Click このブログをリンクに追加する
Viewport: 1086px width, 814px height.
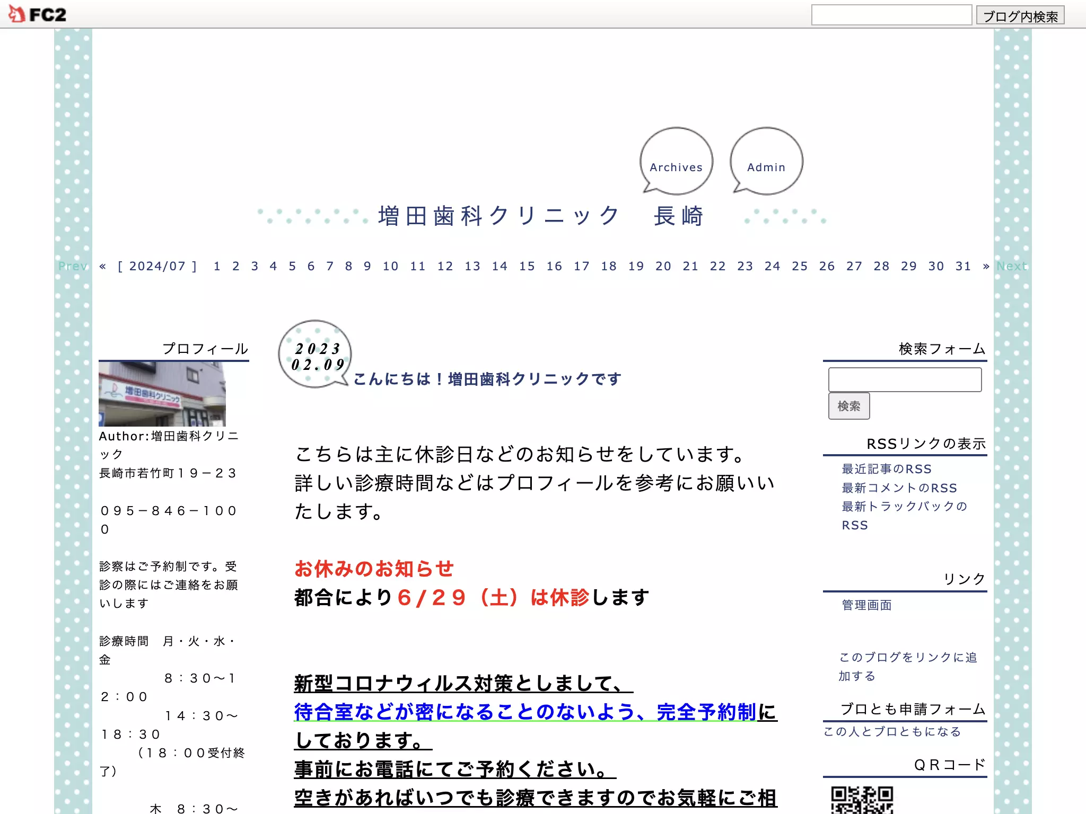pos(908,667)
